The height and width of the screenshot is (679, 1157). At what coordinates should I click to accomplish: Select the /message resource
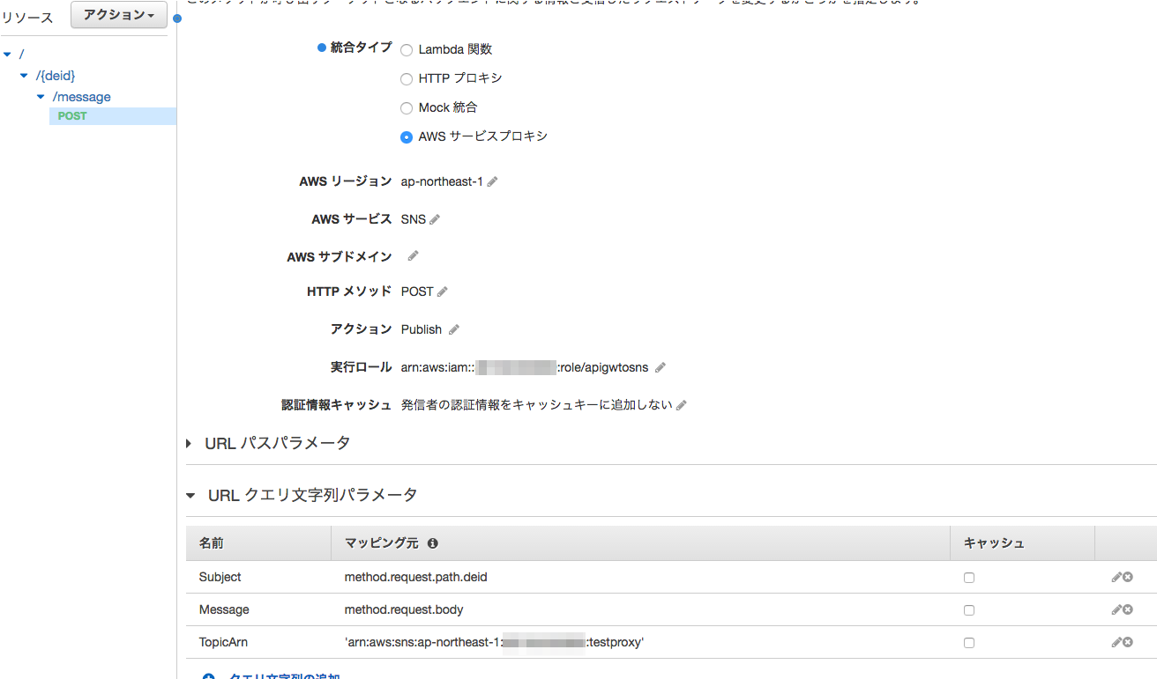click(82, 97)
